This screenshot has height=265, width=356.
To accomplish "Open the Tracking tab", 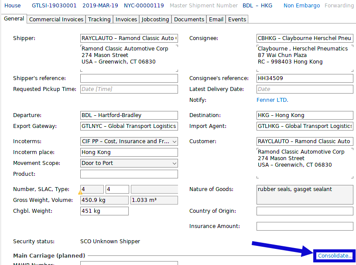I will (99, 19).
